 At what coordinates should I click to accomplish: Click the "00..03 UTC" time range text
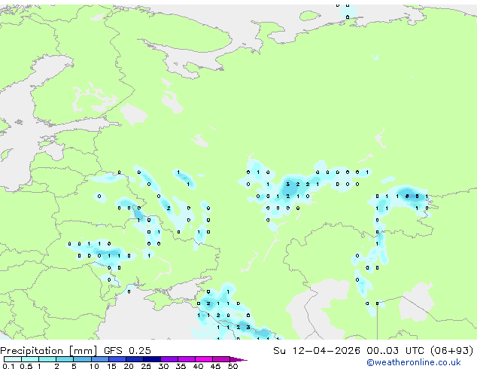395,350
